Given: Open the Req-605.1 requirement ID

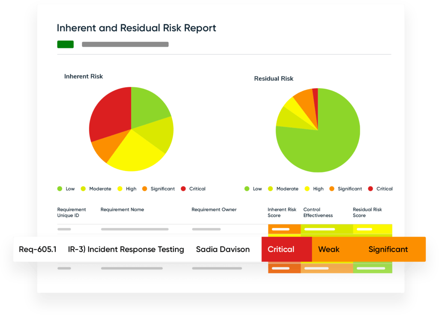Looking at the screenshot, I should click(x=38, y=249).
